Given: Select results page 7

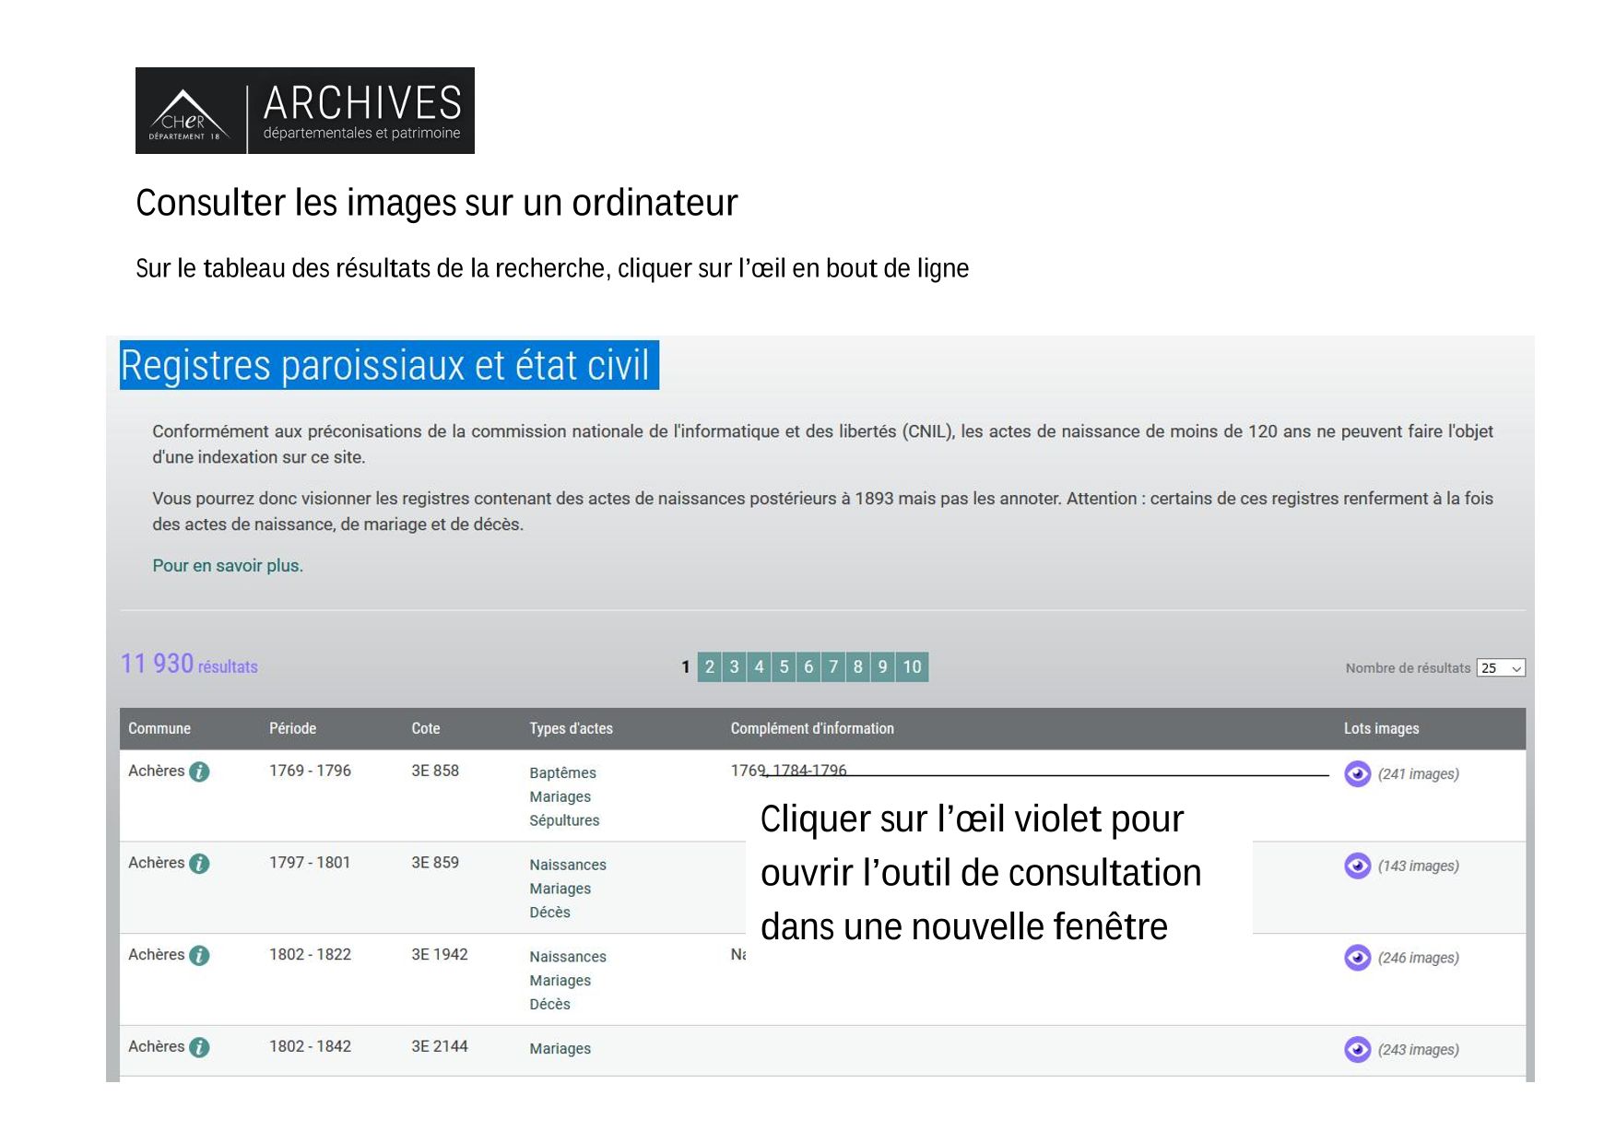Looking at the screenshot, I should point(833,666).
